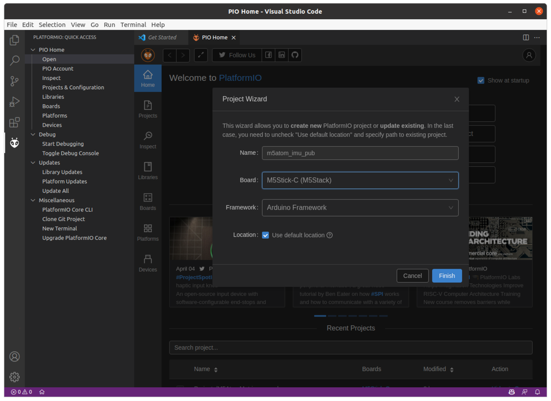The image size is (551, 401).
Task: Go forward in PIO Home navigation
Action: [x=183, y=55]
